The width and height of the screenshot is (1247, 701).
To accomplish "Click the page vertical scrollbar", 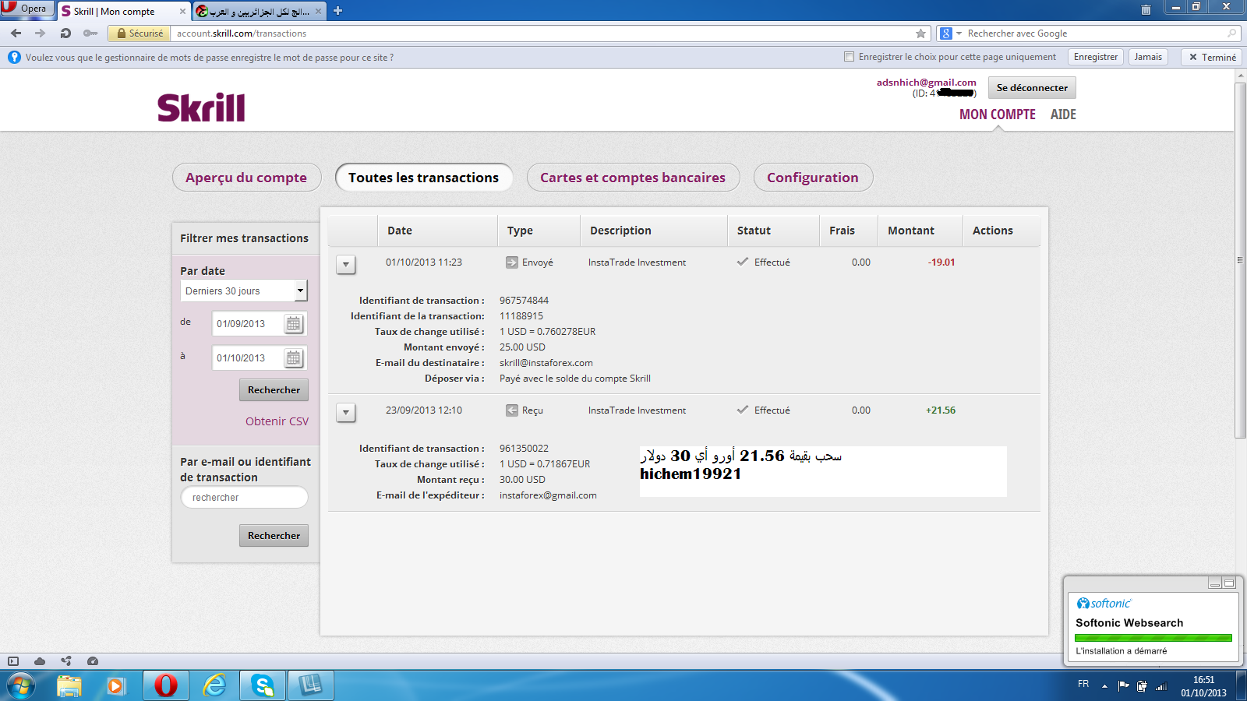I will (1240, 261).
